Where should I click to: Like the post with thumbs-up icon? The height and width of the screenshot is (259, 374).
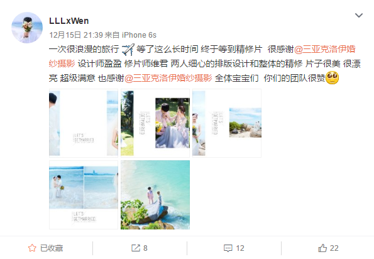[322, 248]
